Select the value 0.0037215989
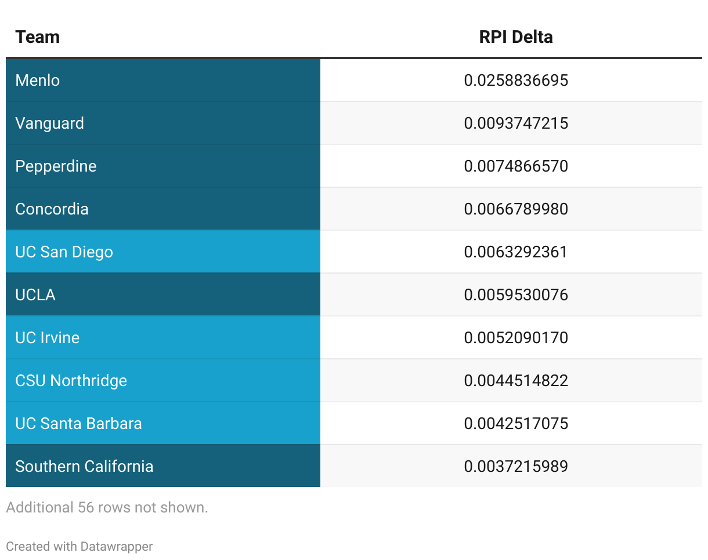 [516, 466]
